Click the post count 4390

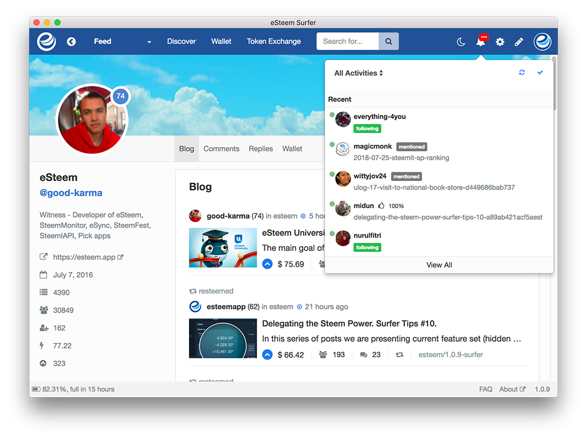pos(61,292)
